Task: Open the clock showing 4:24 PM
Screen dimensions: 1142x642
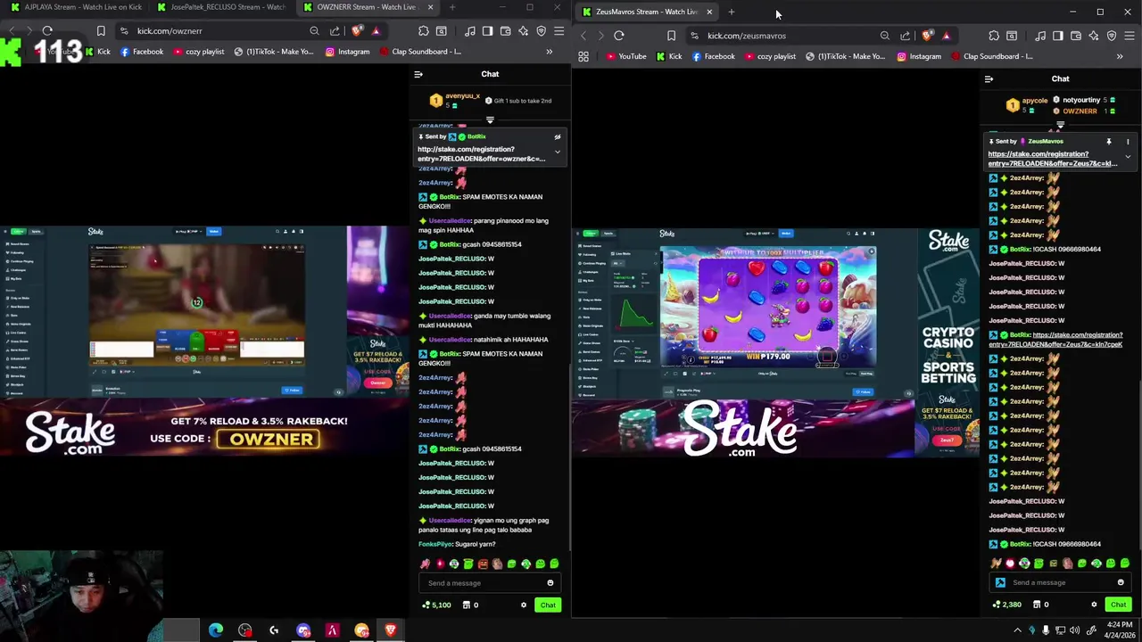Action: point(1119,630)
